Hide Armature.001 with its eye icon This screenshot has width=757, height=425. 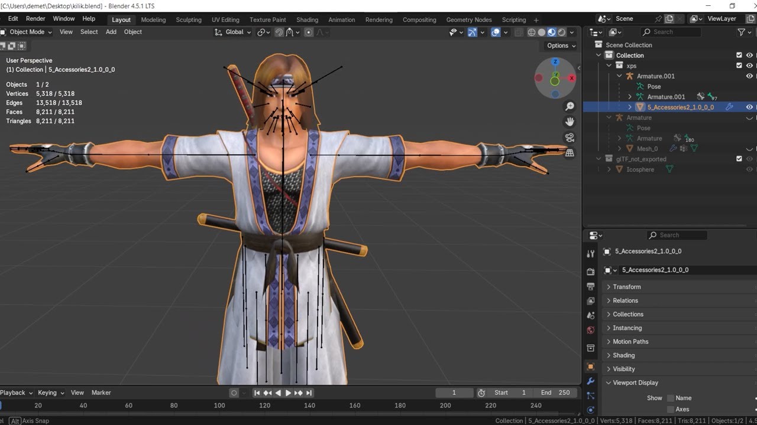749,76
